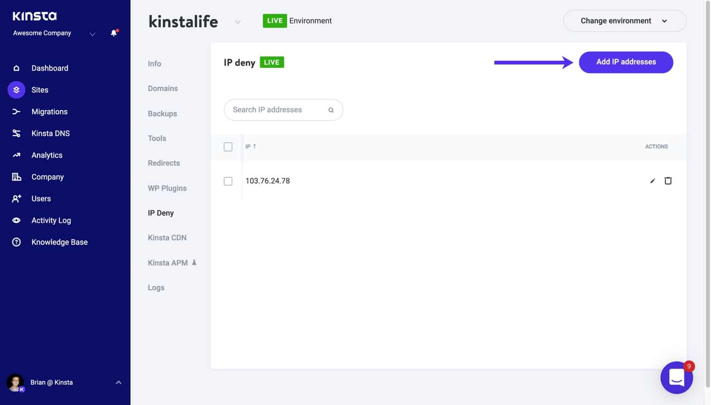
Task: Go to Dashboard in sidebar
Action: point(50,68)
